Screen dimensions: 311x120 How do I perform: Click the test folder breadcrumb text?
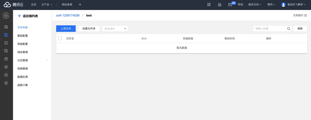(x=89, y=16)
